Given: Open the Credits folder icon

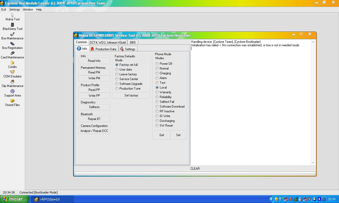Looking at the screenshot, I should 12,63.
